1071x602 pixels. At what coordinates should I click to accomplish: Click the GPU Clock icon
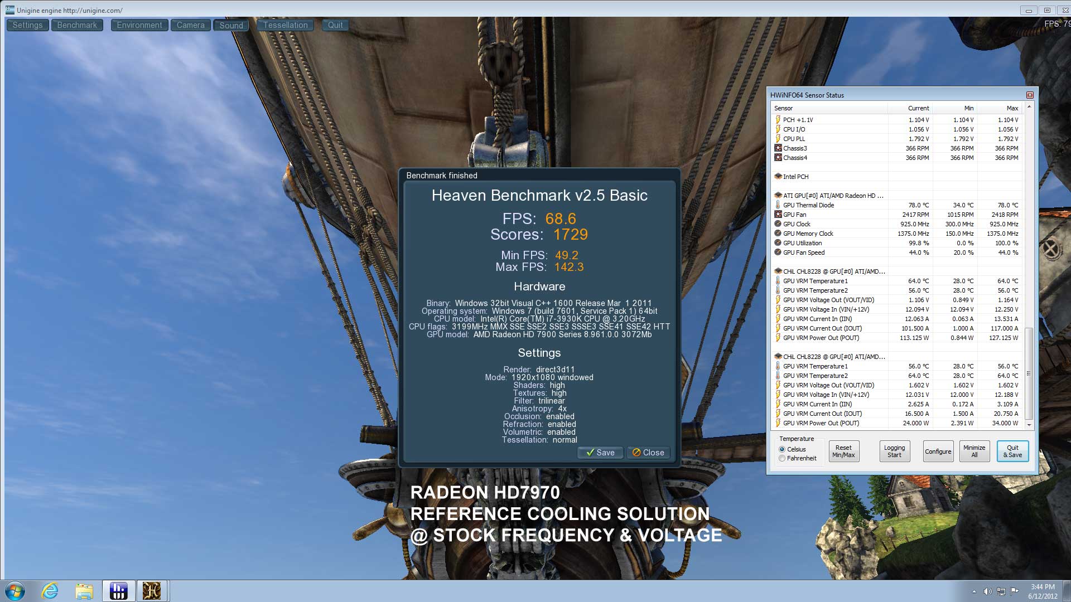(778, 224)
